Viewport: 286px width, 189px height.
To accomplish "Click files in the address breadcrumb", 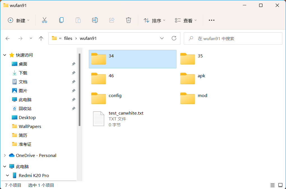I will point(68,38).
